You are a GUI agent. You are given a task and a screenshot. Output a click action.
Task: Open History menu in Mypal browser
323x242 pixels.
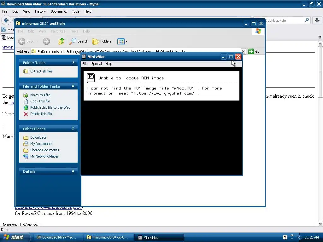[40, 12]
